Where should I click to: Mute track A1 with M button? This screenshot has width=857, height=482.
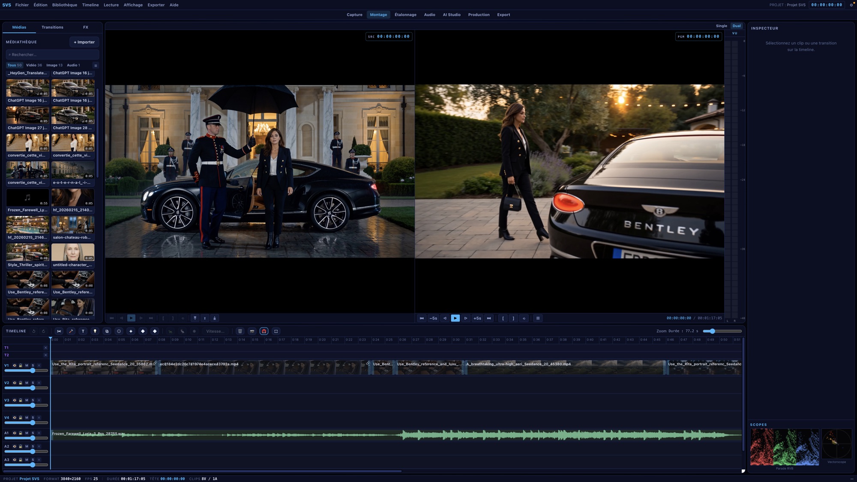pyautogui.click(x=27, y=433)
